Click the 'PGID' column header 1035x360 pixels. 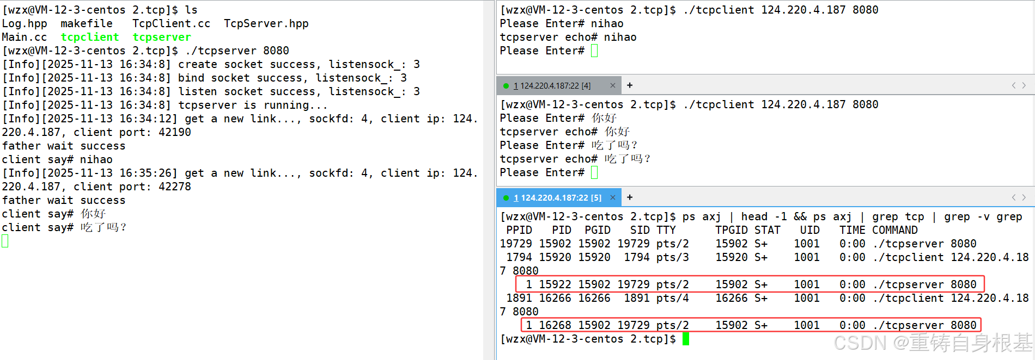[598, 230]
